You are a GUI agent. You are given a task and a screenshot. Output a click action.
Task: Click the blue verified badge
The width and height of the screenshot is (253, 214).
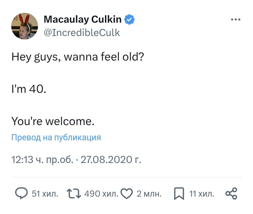point(130,20)
